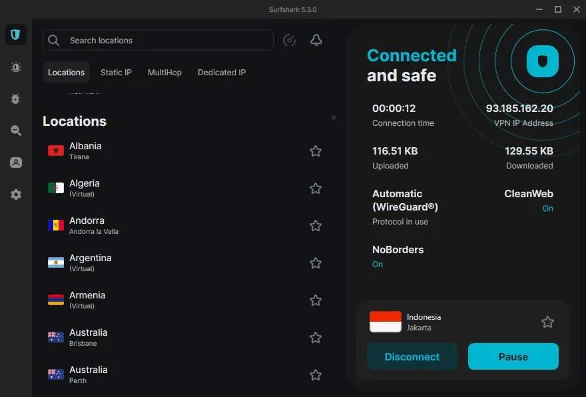Select Albania Tirana location
The width and height of the screenshot is (586, 397).
tap(185, 151)
